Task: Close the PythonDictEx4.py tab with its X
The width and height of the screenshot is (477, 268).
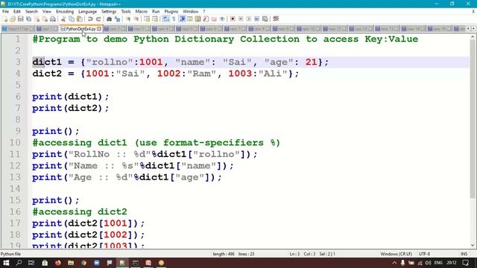Action: tap(99, 29)
